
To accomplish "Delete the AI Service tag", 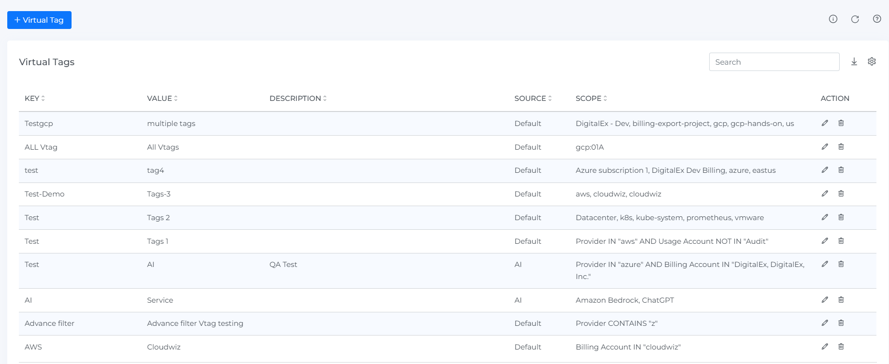I will point(841,300).
